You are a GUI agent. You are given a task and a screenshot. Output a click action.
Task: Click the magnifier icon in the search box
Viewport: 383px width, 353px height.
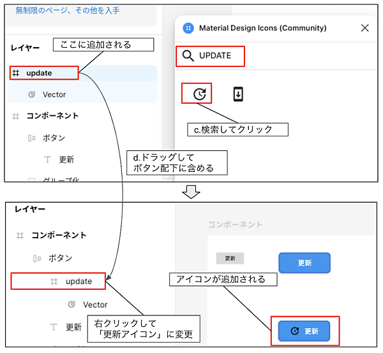(188, 56)
